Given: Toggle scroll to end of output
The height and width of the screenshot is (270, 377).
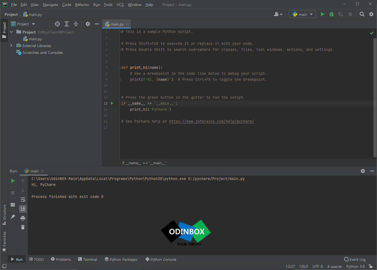Looking at the screenshot, I should click(x=23, y=209).
